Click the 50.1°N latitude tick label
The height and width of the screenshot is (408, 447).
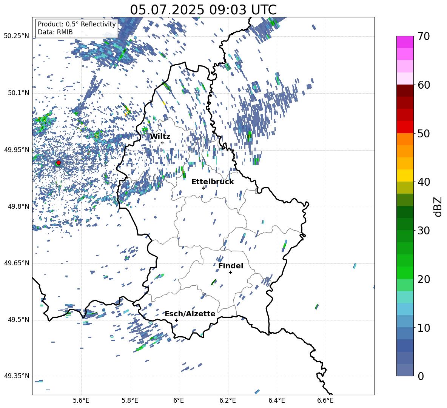click(18, 93)
